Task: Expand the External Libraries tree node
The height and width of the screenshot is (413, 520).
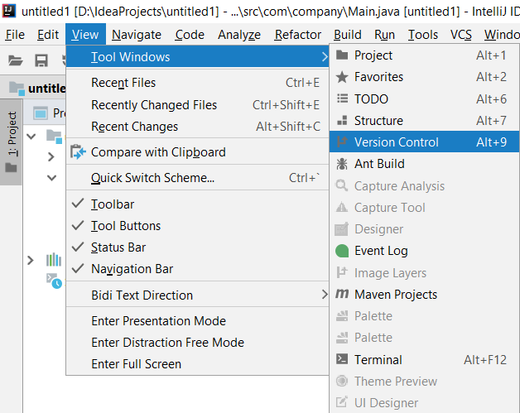Action: click(31, 260)
